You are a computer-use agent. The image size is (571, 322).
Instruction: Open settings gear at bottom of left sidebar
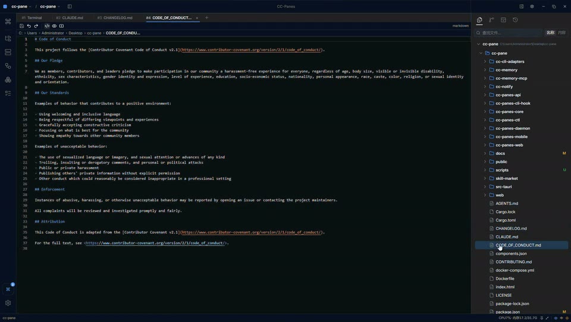(x=8, y=303)
